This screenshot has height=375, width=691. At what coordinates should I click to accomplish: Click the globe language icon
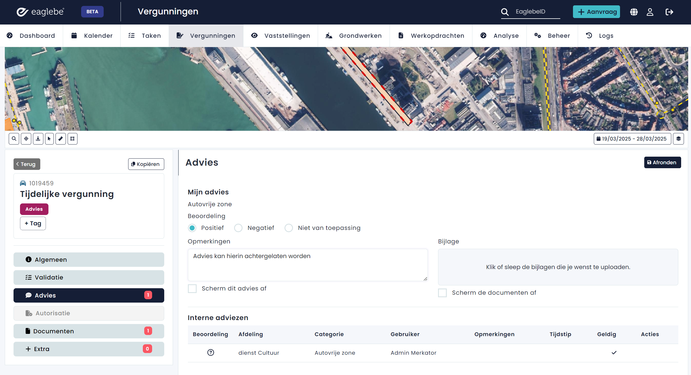click(x=634, y=12)
